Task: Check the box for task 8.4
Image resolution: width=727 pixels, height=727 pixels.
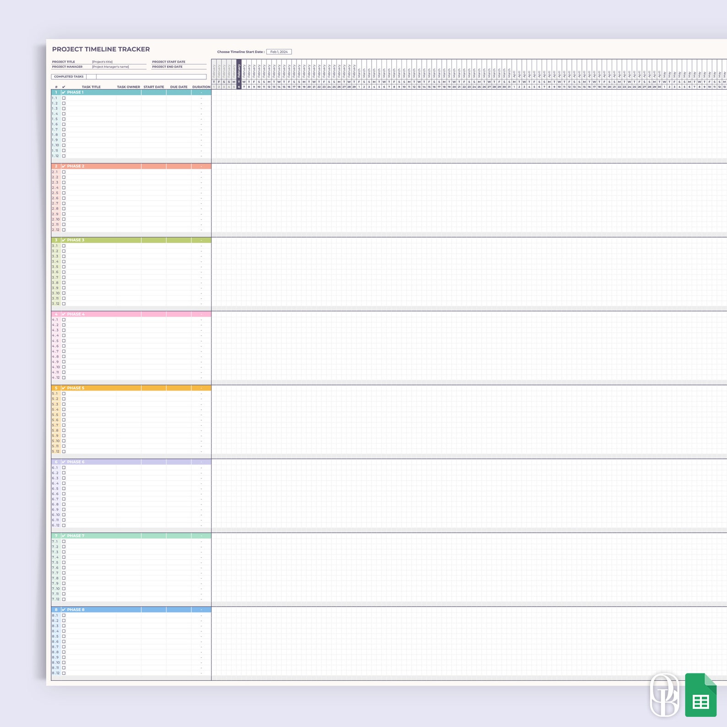Action: pyautogui.click(x=64, y=631)
